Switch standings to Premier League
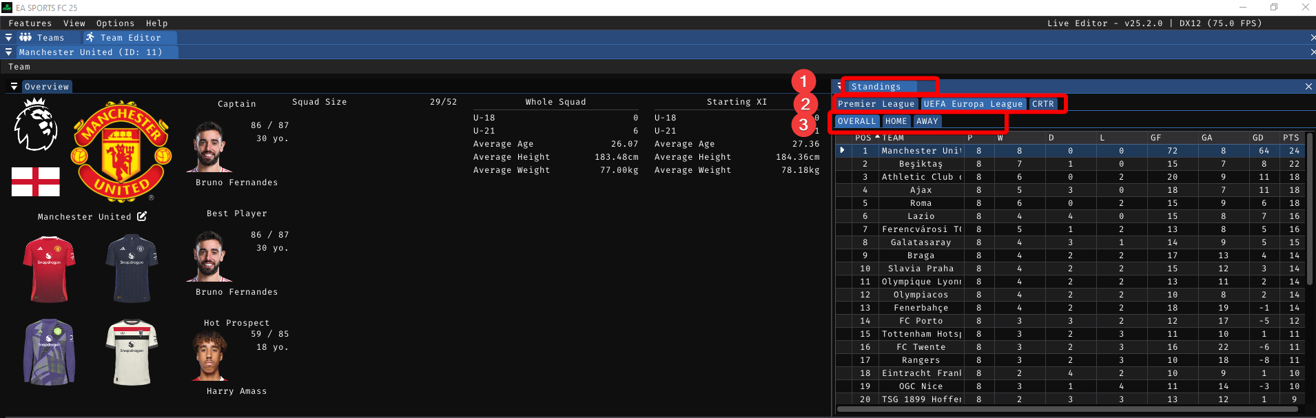This screenshot has height=418, width=1316. click(876, 104)
